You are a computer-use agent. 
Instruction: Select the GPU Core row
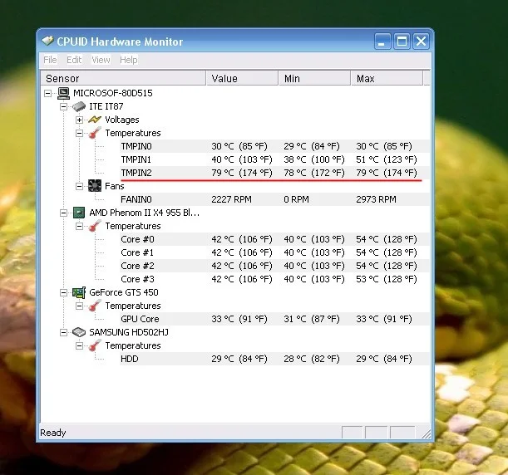[x=274, y=319]
